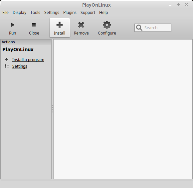193x188 pixels.
Task: Follow the Install a program link
Action: 28,60
